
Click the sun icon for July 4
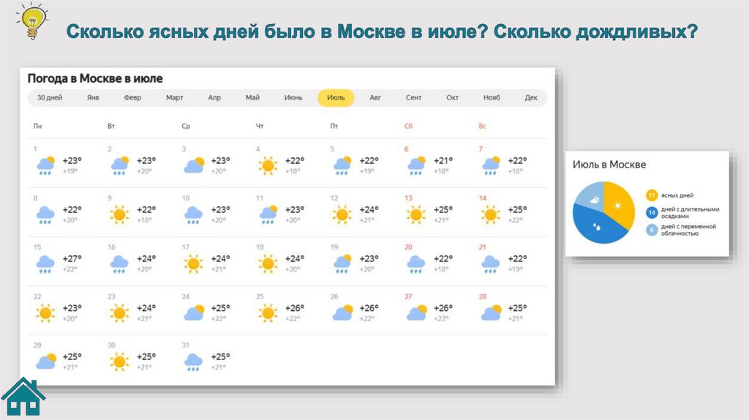(268, 166)
